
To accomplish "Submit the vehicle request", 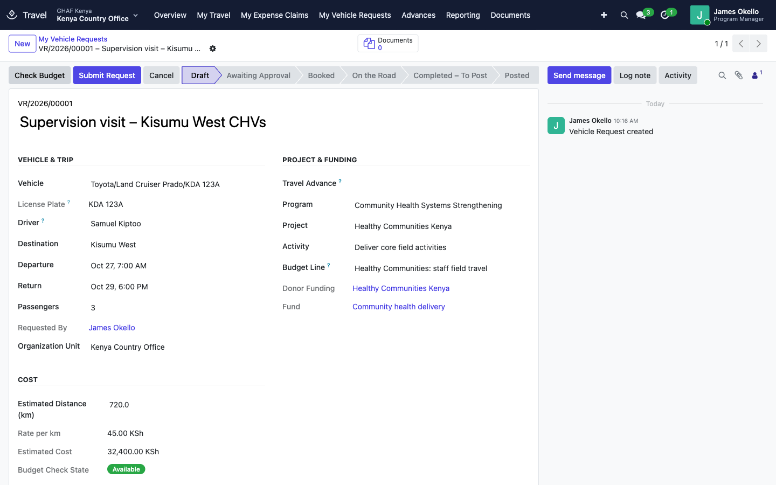I will point(107,75).
